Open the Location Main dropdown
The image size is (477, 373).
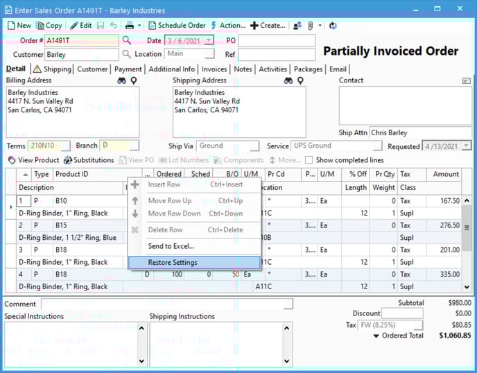coord(209,54)
